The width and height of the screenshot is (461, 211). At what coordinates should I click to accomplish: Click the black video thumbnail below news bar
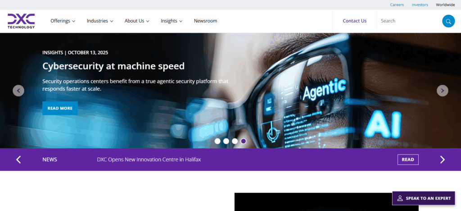point(326,202)
